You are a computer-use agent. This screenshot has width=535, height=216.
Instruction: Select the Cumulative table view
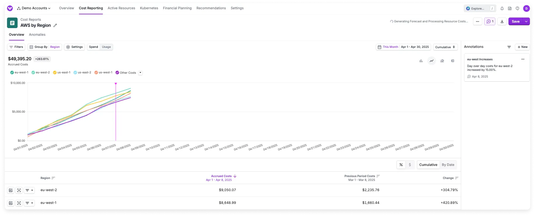pyautogui.click(x=428, y=165)
